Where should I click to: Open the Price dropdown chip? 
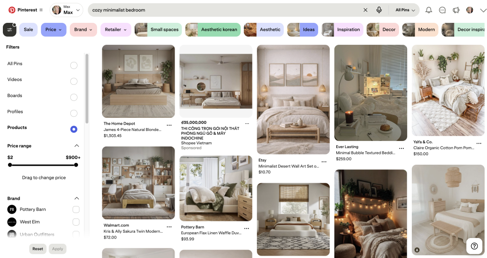(x=53, y=30)
